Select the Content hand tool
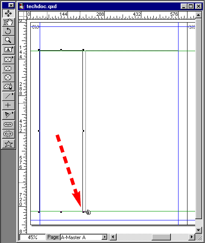This screenshot has width=205, height=243. [x=9, y=22]
